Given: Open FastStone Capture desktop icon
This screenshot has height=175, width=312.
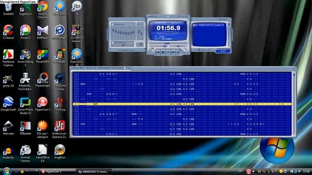Looking at the screenshot, I should (8, 58).
